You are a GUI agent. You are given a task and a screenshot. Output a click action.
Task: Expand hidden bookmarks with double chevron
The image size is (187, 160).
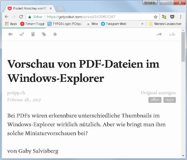click(142, 24)
